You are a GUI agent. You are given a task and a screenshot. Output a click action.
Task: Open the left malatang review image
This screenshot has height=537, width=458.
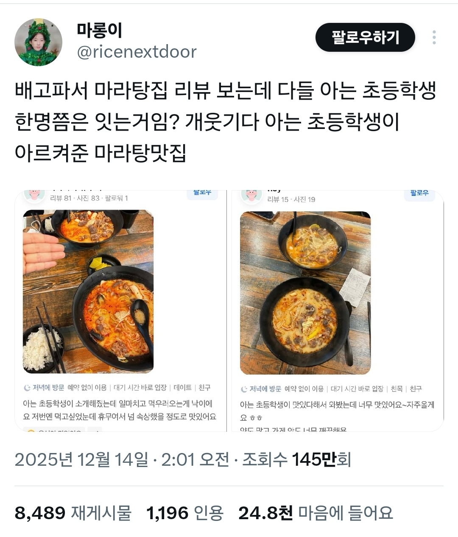[88, 291]
